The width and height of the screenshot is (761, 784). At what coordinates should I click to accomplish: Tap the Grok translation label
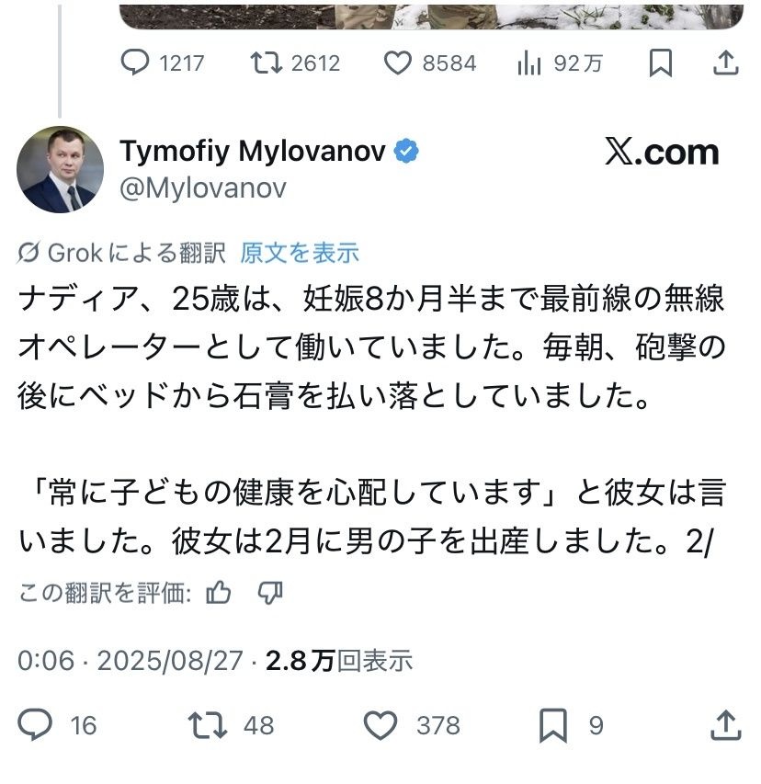[123, 253]
